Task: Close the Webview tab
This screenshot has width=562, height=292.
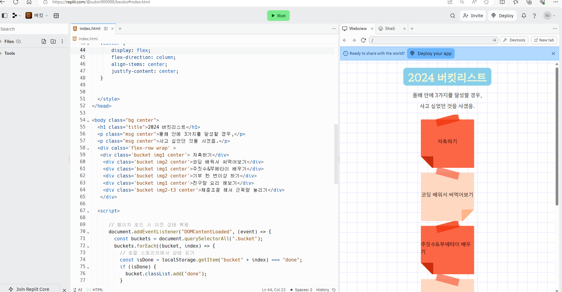Action: tap(372, 29)
